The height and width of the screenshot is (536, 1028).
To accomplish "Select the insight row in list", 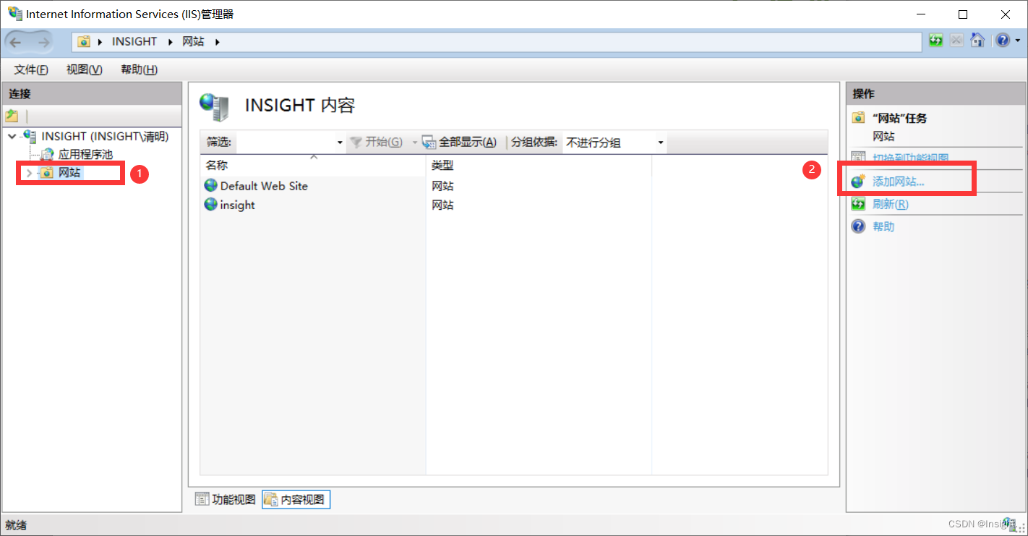I will click(237, 205).
